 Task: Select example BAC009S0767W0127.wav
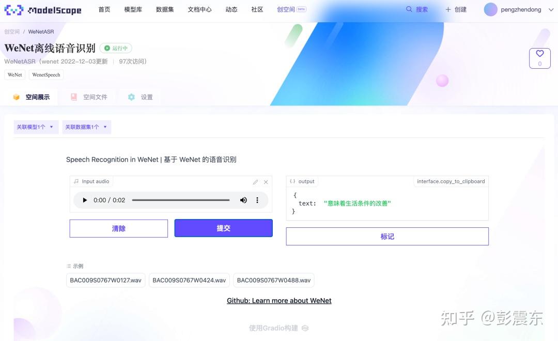coord(106,280)
